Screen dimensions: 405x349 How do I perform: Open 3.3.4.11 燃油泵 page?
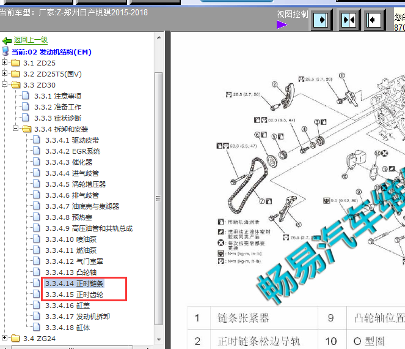(x=71, y=250)
